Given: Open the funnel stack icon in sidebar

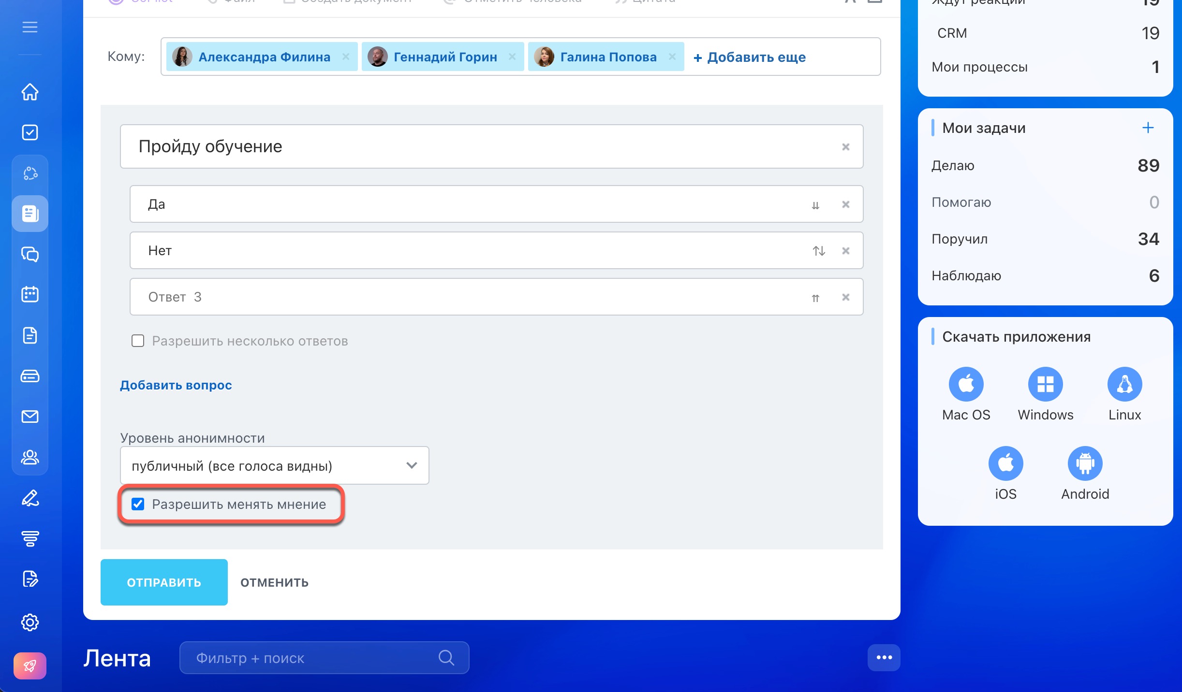Looking at the screenshot, I should [30, 538].
